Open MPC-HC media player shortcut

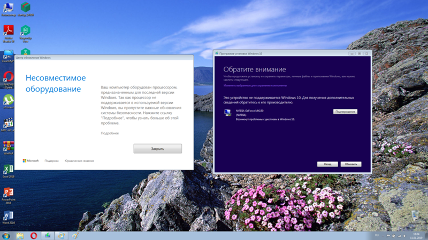pos(8,125)
